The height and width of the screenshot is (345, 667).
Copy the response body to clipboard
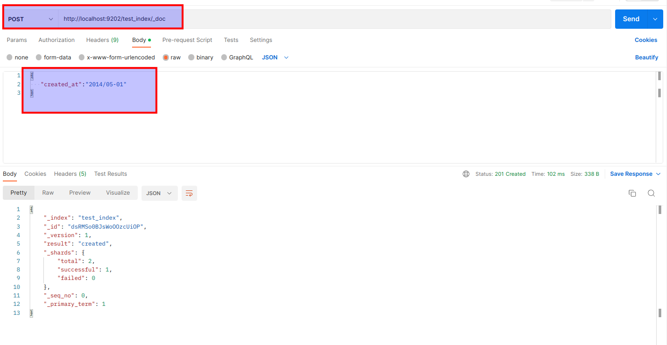pos(632,193)
